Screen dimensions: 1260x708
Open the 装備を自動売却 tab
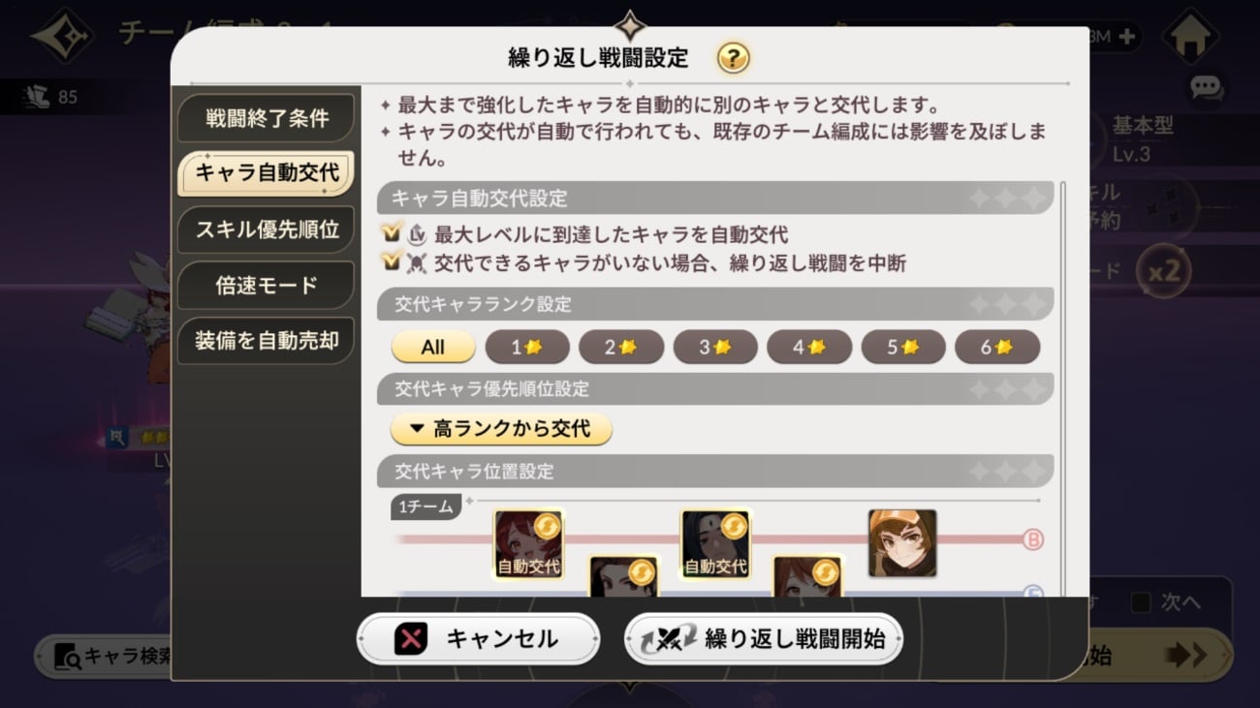coord(266,341)
